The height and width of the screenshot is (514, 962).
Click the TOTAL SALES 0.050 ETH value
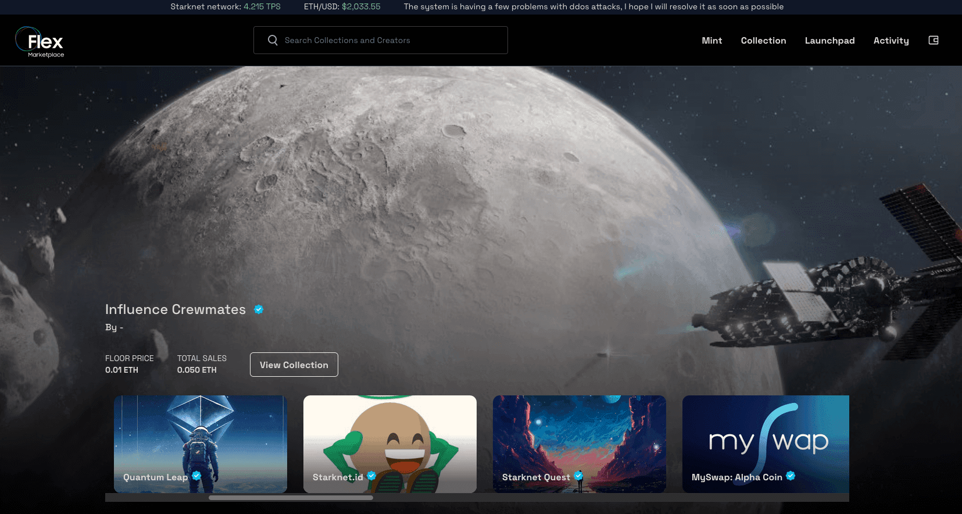197,370
